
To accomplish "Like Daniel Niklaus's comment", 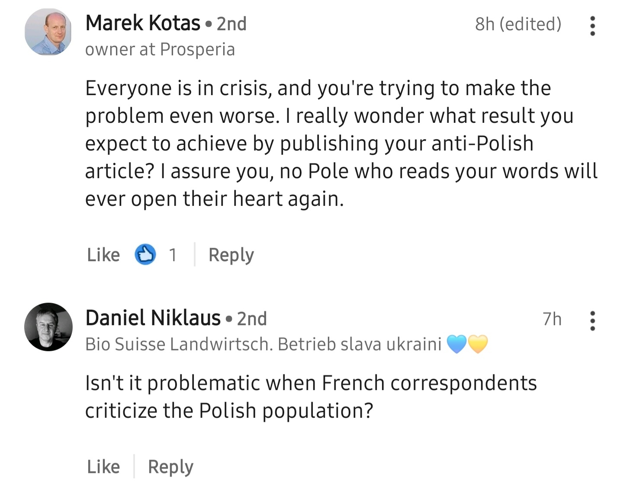I will pos(103,467).
